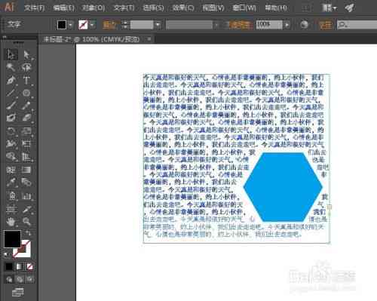Click the rocket icon in menu bar
Viewport: 377px width, 301px height.
pos(350,8)
